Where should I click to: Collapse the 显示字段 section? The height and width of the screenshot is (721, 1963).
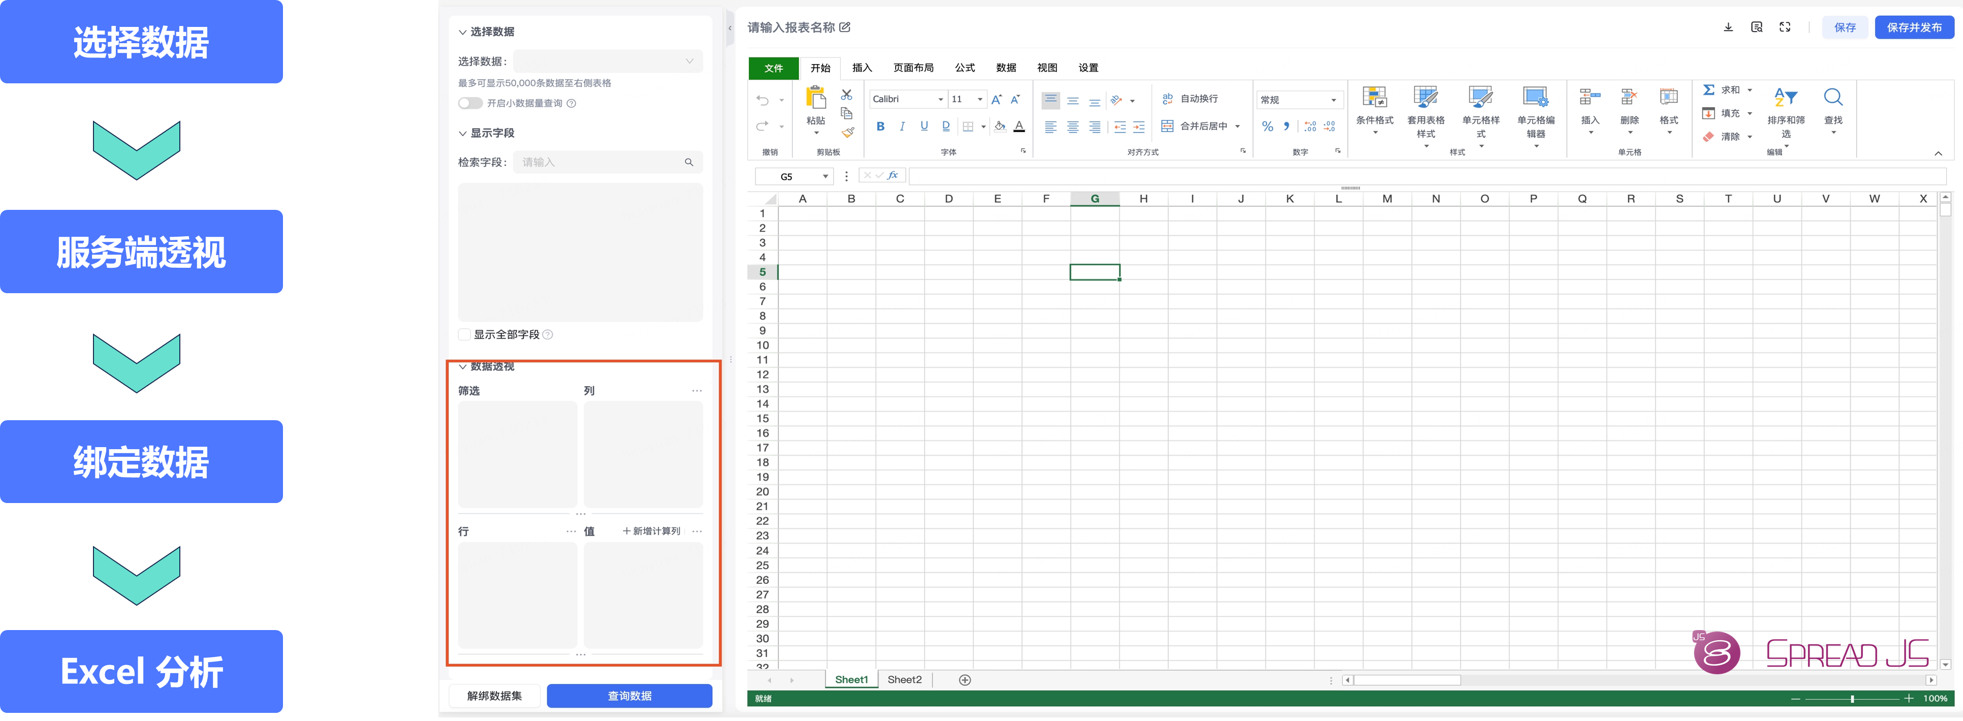462,133
